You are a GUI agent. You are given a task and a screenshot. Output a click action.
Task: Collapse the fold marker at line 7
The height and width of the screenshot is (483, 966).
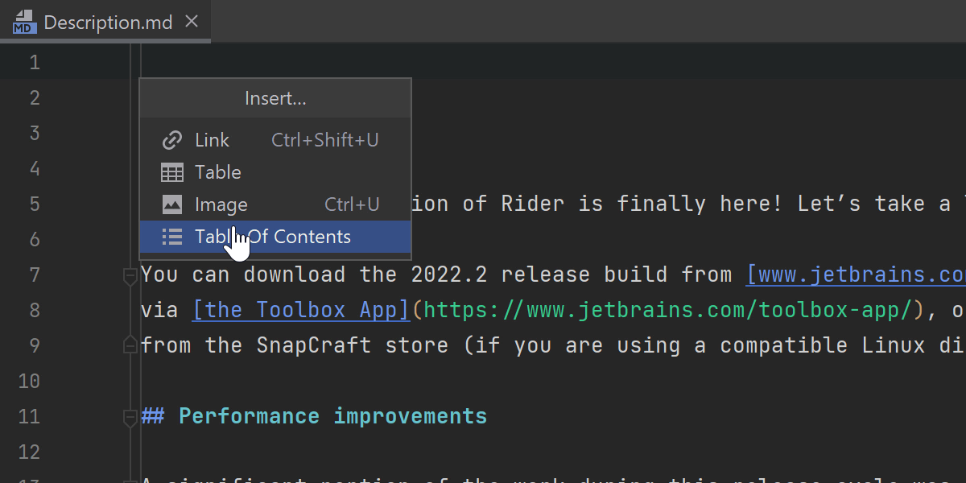click(130, 276)
